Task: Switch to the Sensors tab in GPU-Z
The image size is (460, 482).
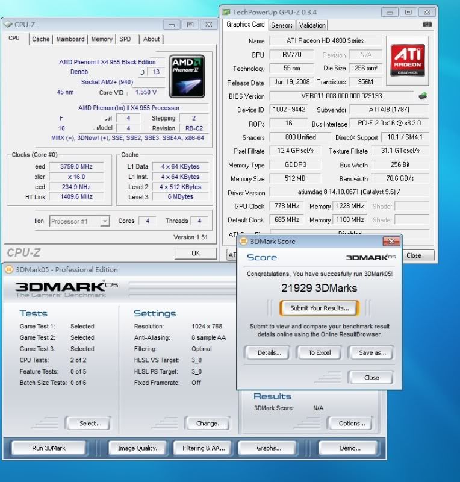Action: pyautogui.click(x=282, y=25)
